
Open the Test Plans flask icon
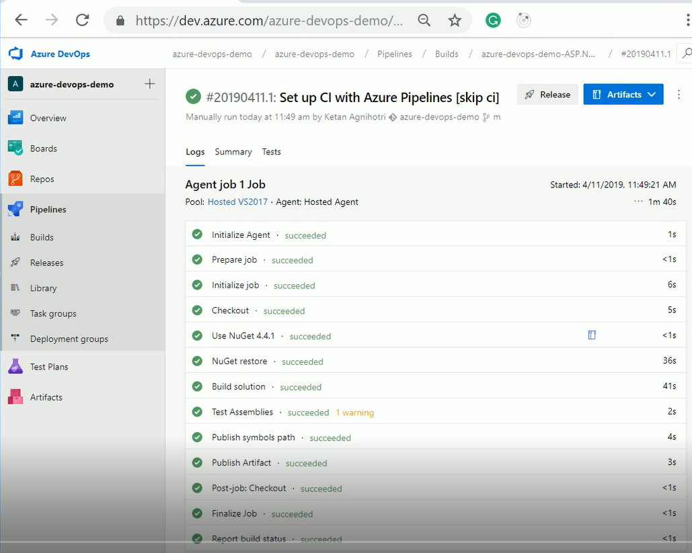pos(15,367)
